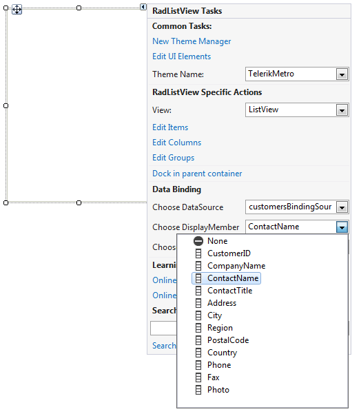The image size is (361, 416).
Task: Select Region in the member list
Action: (220, 328)
